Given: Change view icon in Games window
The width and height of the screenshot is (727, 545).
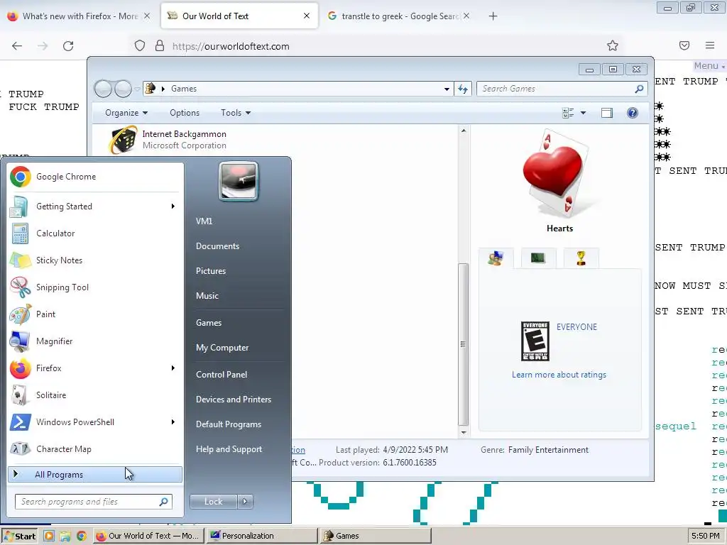Looking at the screenshot, I should [x=568, y=113].
